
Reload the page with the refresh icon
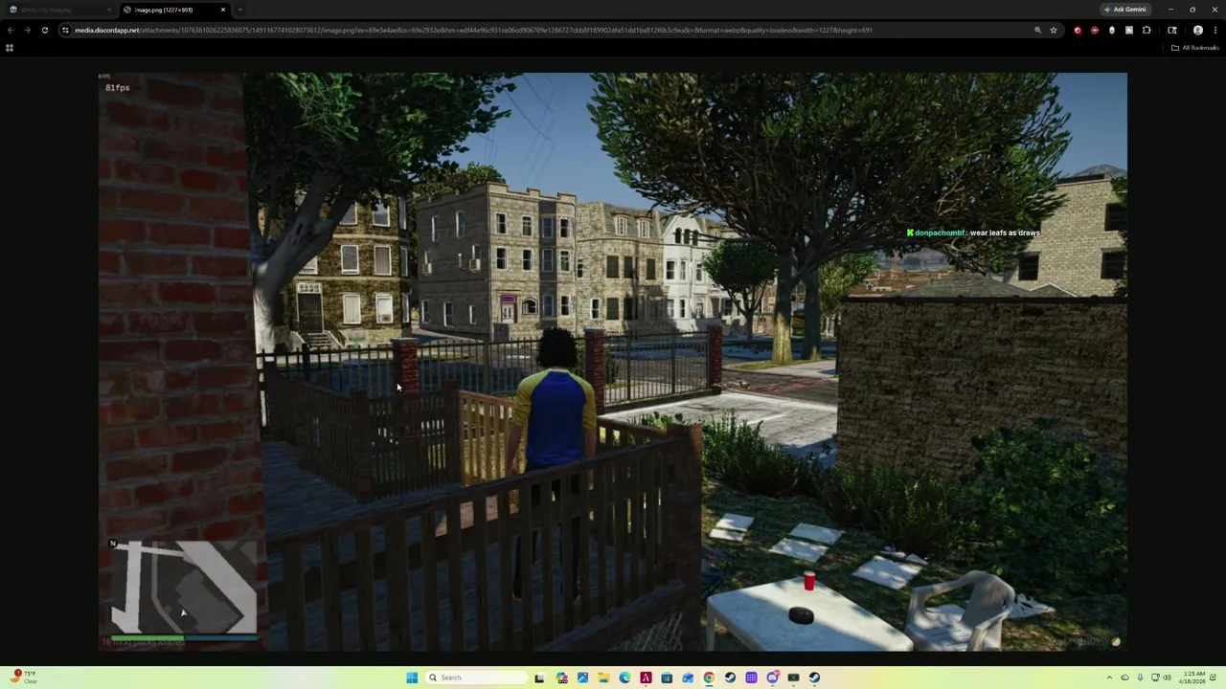(44, 30)
